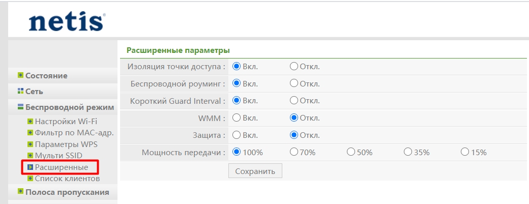Set Мощность передачи to 50%
This screenshot has width=529, height=204.
350,152
